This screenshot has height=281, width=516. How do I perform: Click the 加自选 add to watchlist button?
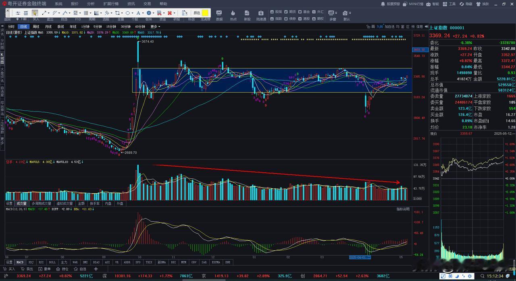tap(389, 27)
